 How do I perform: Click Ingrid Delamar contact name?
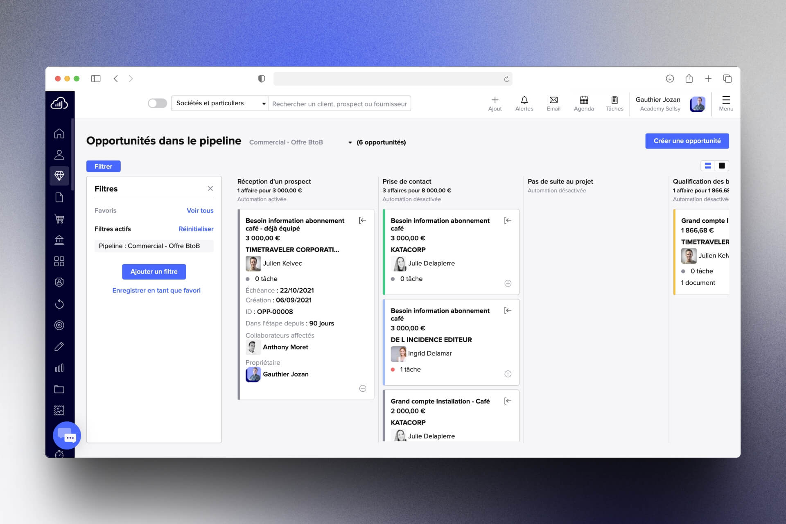430,353
